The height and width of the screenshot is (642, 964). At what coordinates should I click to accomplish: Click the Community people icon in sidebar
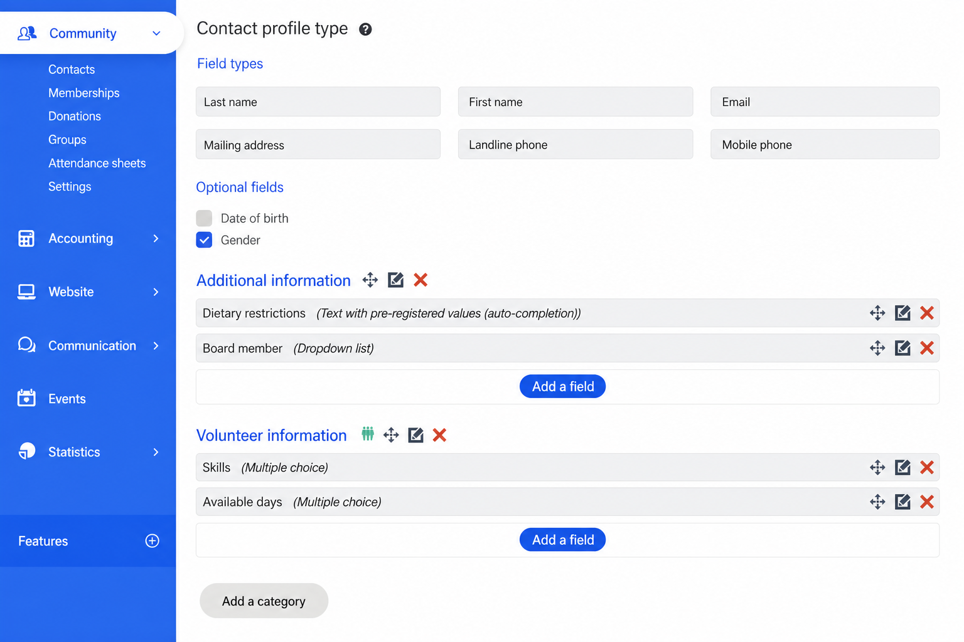(27, 33)
